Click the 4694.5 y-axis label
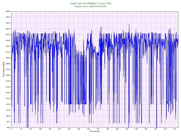 (x=8, y=17)
